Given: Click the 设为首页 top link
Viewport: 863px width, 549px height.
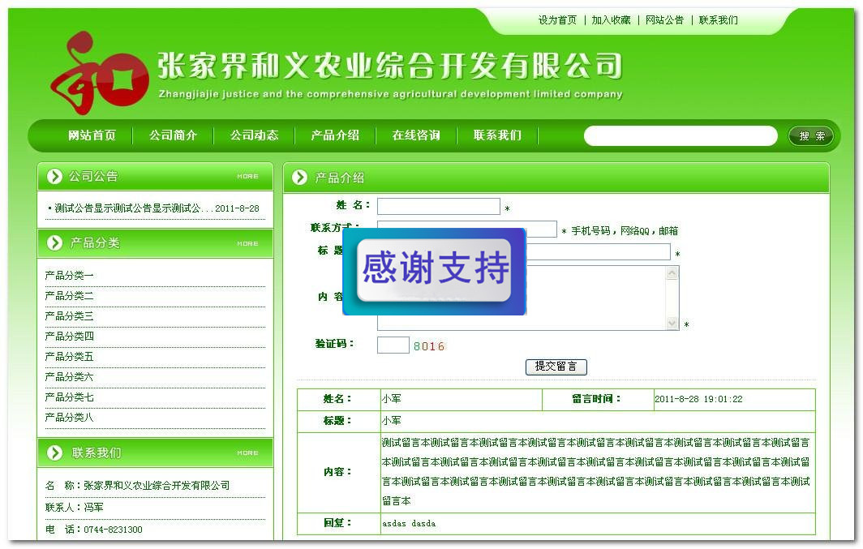Looking at the screenshot, I should 557,20.
